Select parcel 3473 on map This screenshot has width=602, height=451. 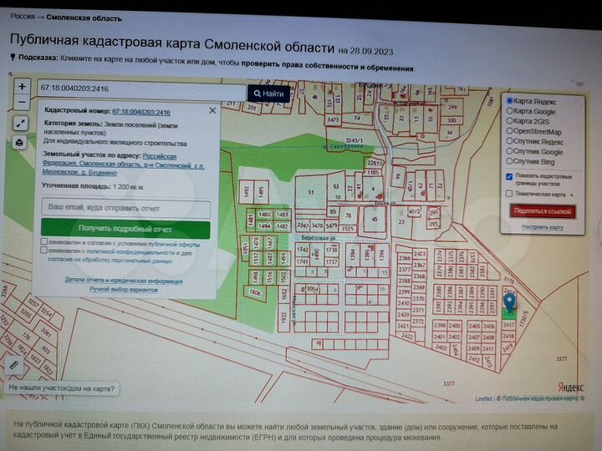coord(333,120)
